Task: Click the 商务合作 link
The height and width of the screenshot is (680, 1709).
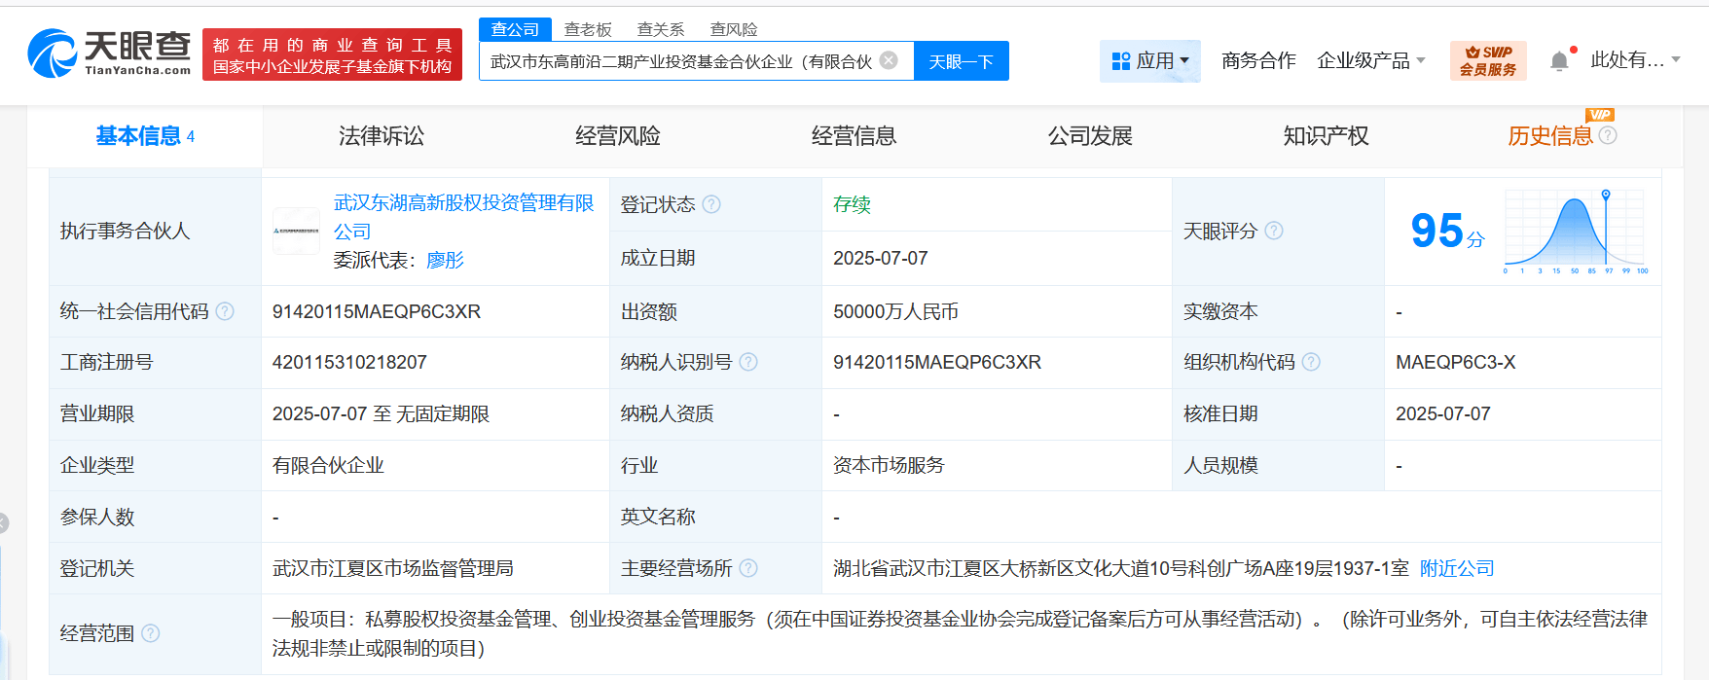Action: [1258, 60]
